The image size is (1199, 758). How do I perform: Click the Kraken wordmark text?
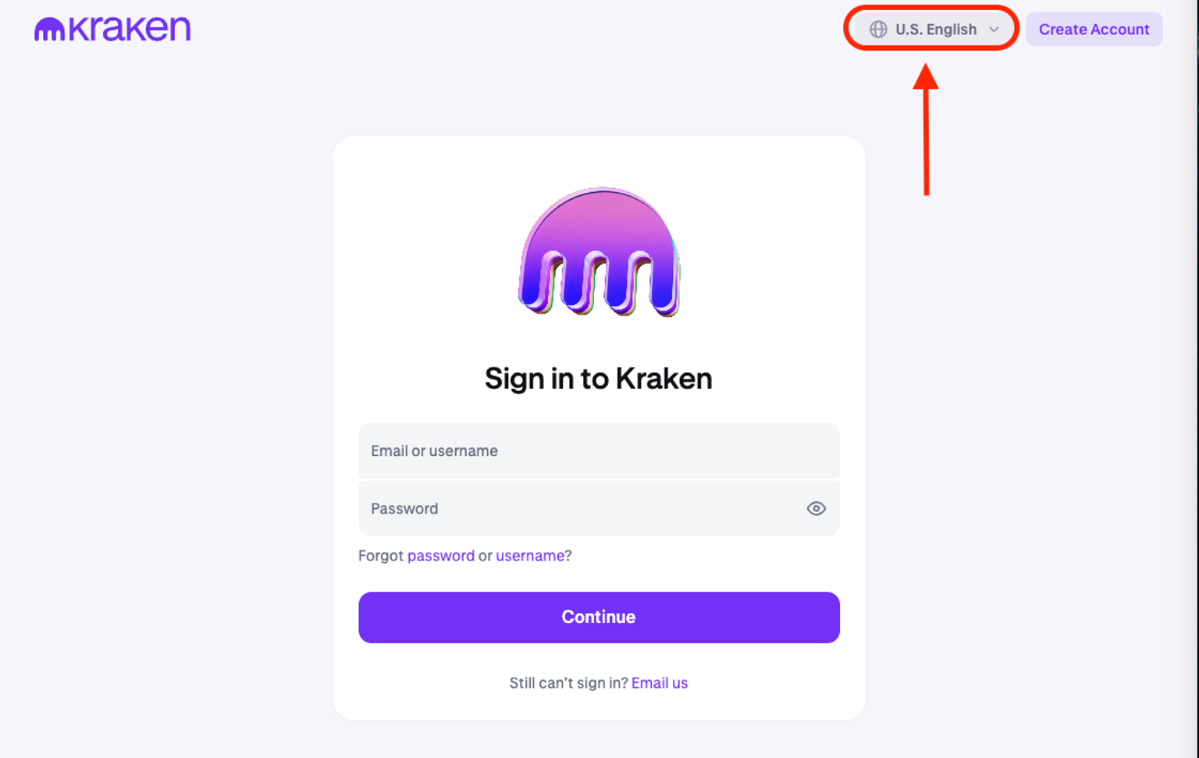(130, 29)
